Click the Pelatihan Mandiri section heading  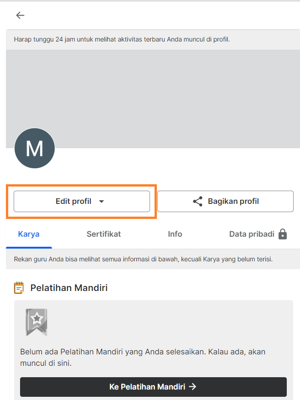point(69,288)
